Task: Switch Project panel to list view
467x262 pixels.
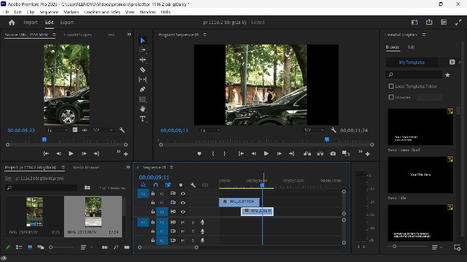Action: coord(19,247)
